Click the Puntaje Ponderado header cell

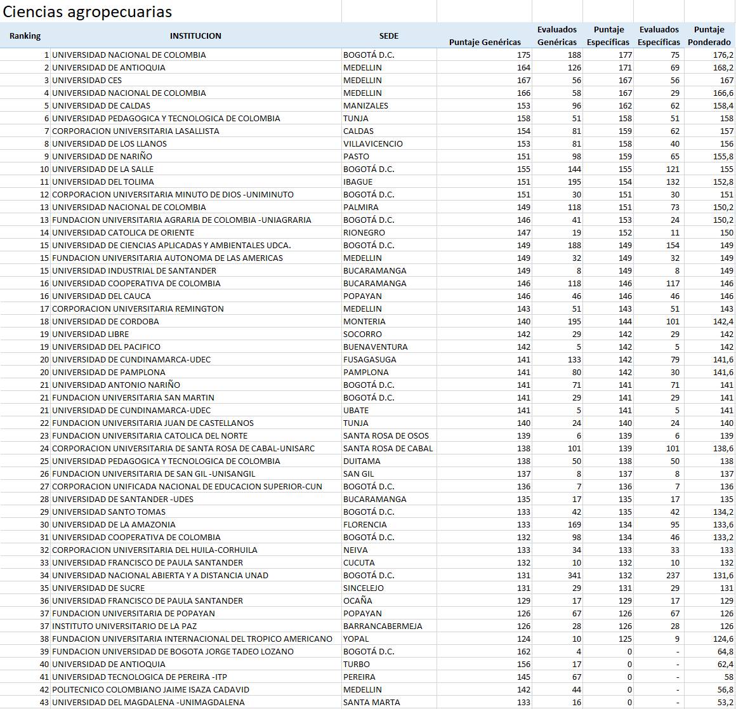tap(709, 36)
